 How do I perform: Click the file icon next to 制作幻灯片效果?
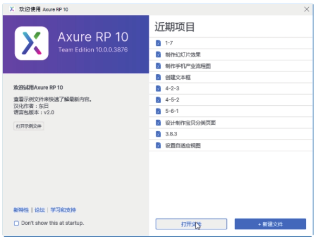(x=158, y=55)
